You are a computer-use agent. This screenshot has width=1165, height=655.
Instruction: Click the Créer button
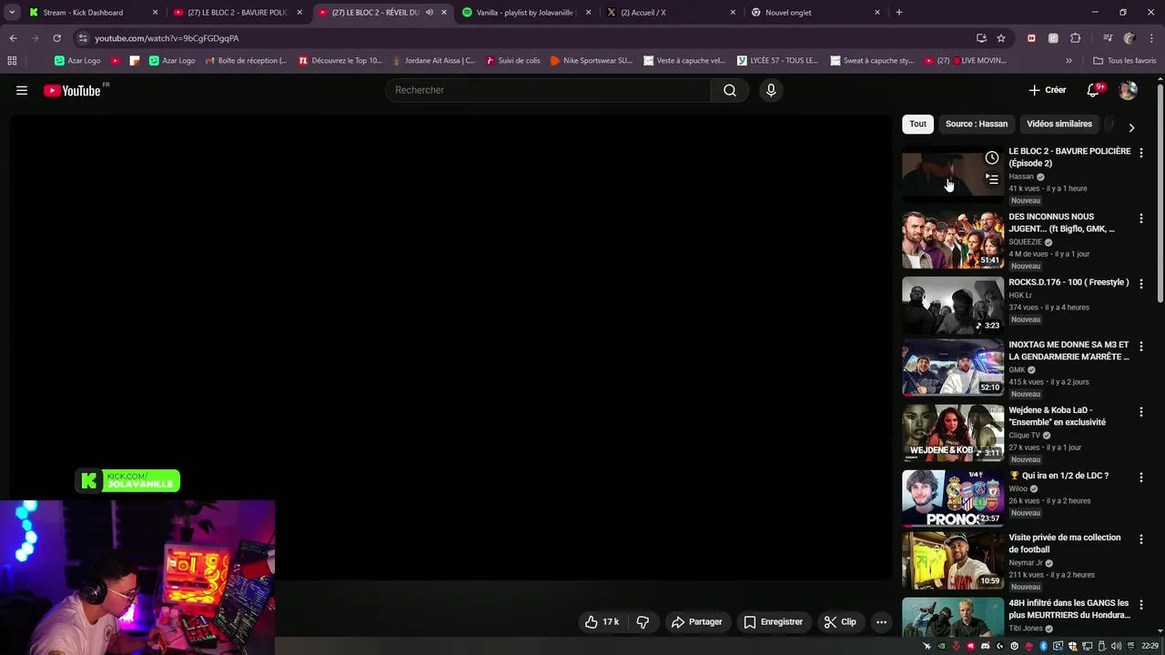[x=1048, y=90]
